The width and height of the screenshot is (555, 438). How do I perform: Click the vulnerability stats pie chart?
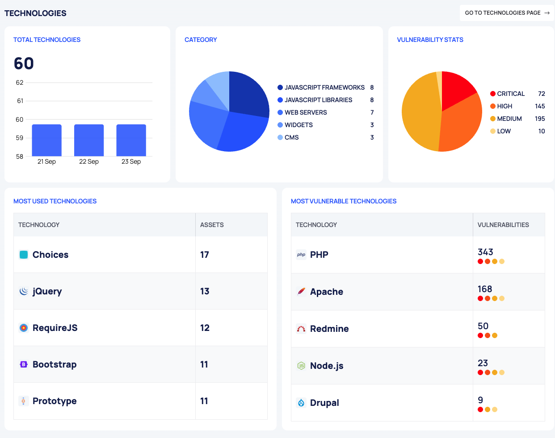[442, 112]
